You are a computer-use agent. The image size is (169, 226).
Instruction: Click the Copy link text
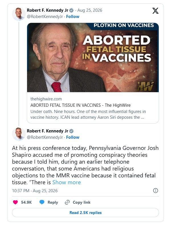82,202
